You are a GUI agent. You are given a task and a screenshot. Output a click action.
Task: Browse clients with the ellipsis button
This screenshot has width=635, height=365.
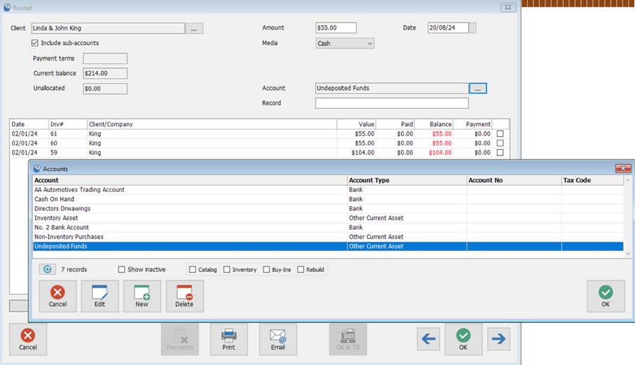click(x=194, y=28)
